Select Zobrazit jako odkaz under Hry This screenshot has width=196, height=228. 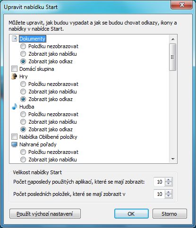tap(23, 99)
